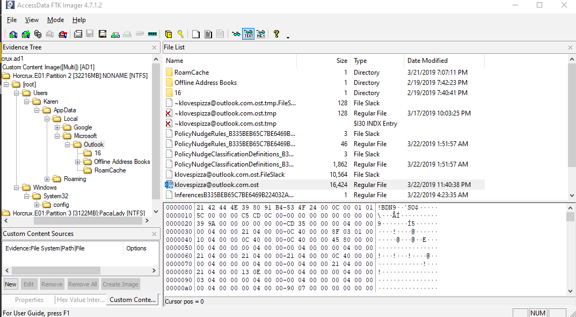Collapse the Outlook folder tree node
This screenshot has width=576, height=317.
tap(67, 145)
